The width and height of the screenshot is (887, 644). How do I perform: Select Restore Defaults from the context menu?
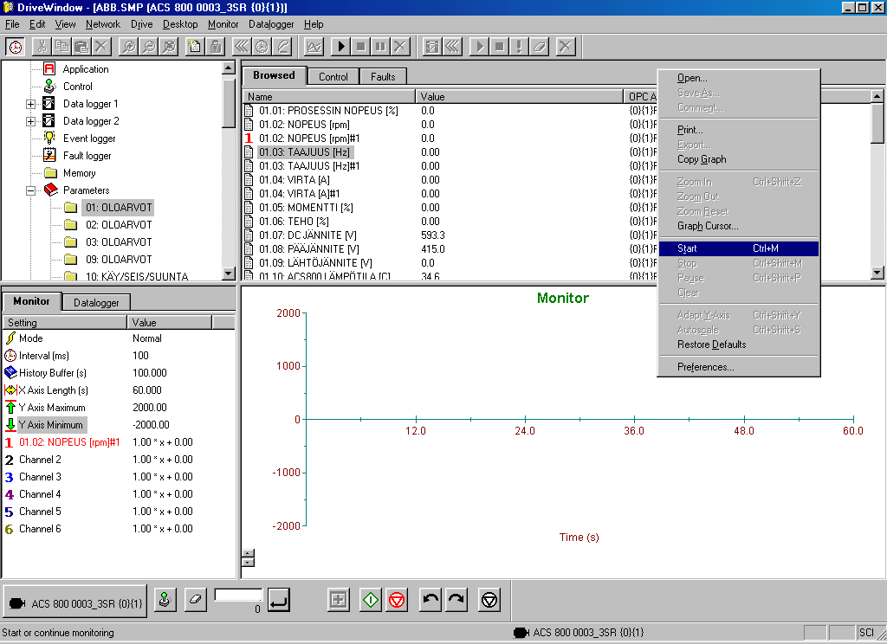click(x=738, y=345)
